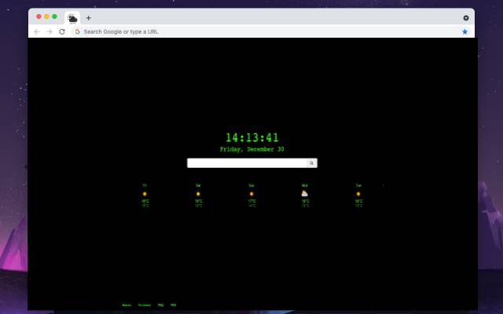
Task: Click inside the white page search box
Action: pyautogui.click(x=247, y=162)
